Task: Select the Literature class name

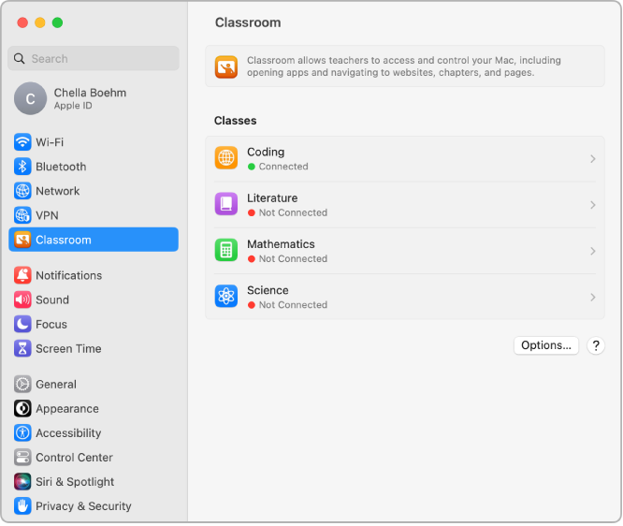Action: coord(272,198)
